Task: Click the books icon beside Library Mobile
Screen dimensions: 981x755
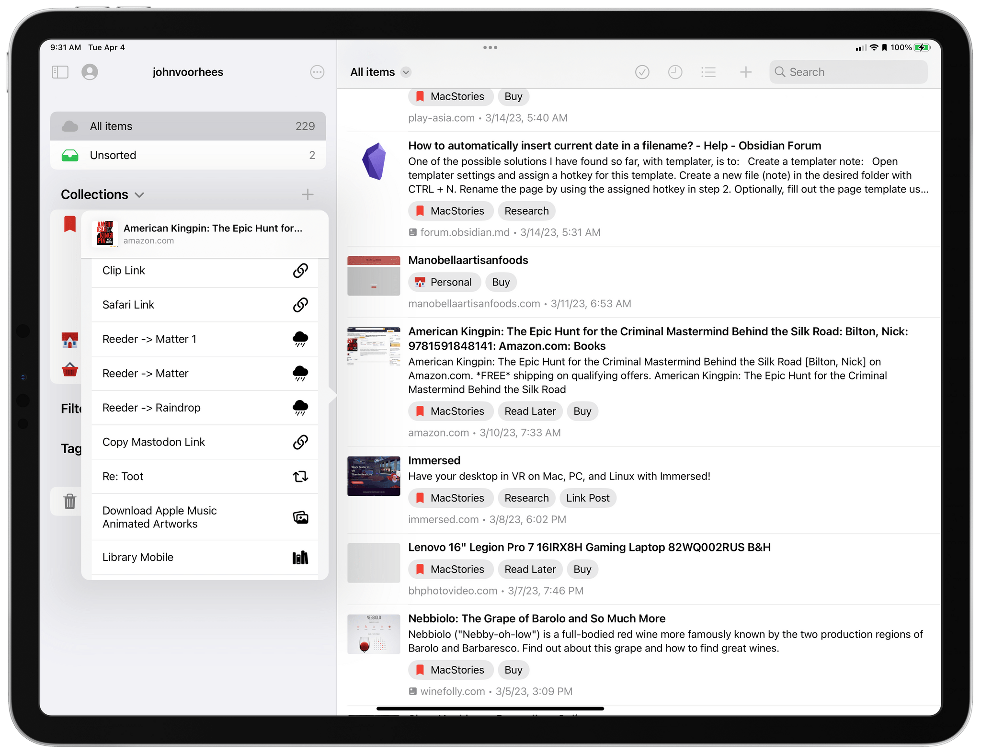Action: pyautogui.click(x=300, y=557)
